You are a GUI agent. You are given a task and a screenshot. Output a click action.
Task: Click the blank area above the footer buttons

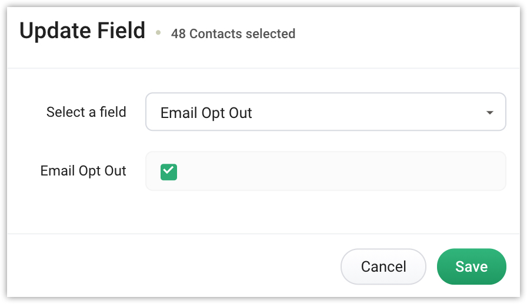click(x=263, y=212)
